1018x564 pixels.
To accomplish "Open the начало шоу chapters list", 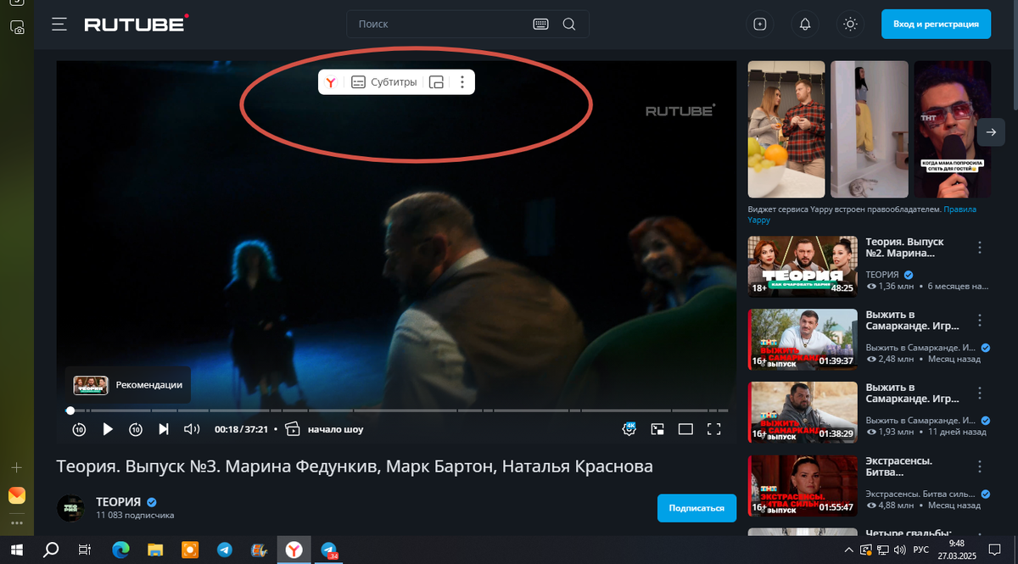I will pyautogui.click(x=324, y=429).
